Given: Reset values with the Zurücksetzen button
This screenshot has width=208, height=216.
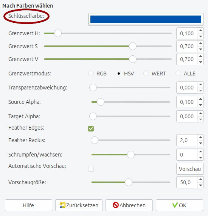Looking at the screenshot, I should click(79, 205).
